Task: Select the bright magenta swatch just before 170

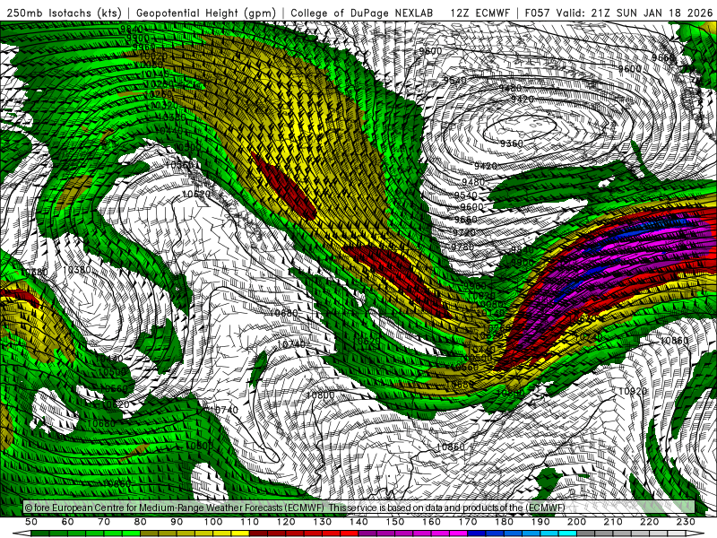Action: click(x=459, y=534)
